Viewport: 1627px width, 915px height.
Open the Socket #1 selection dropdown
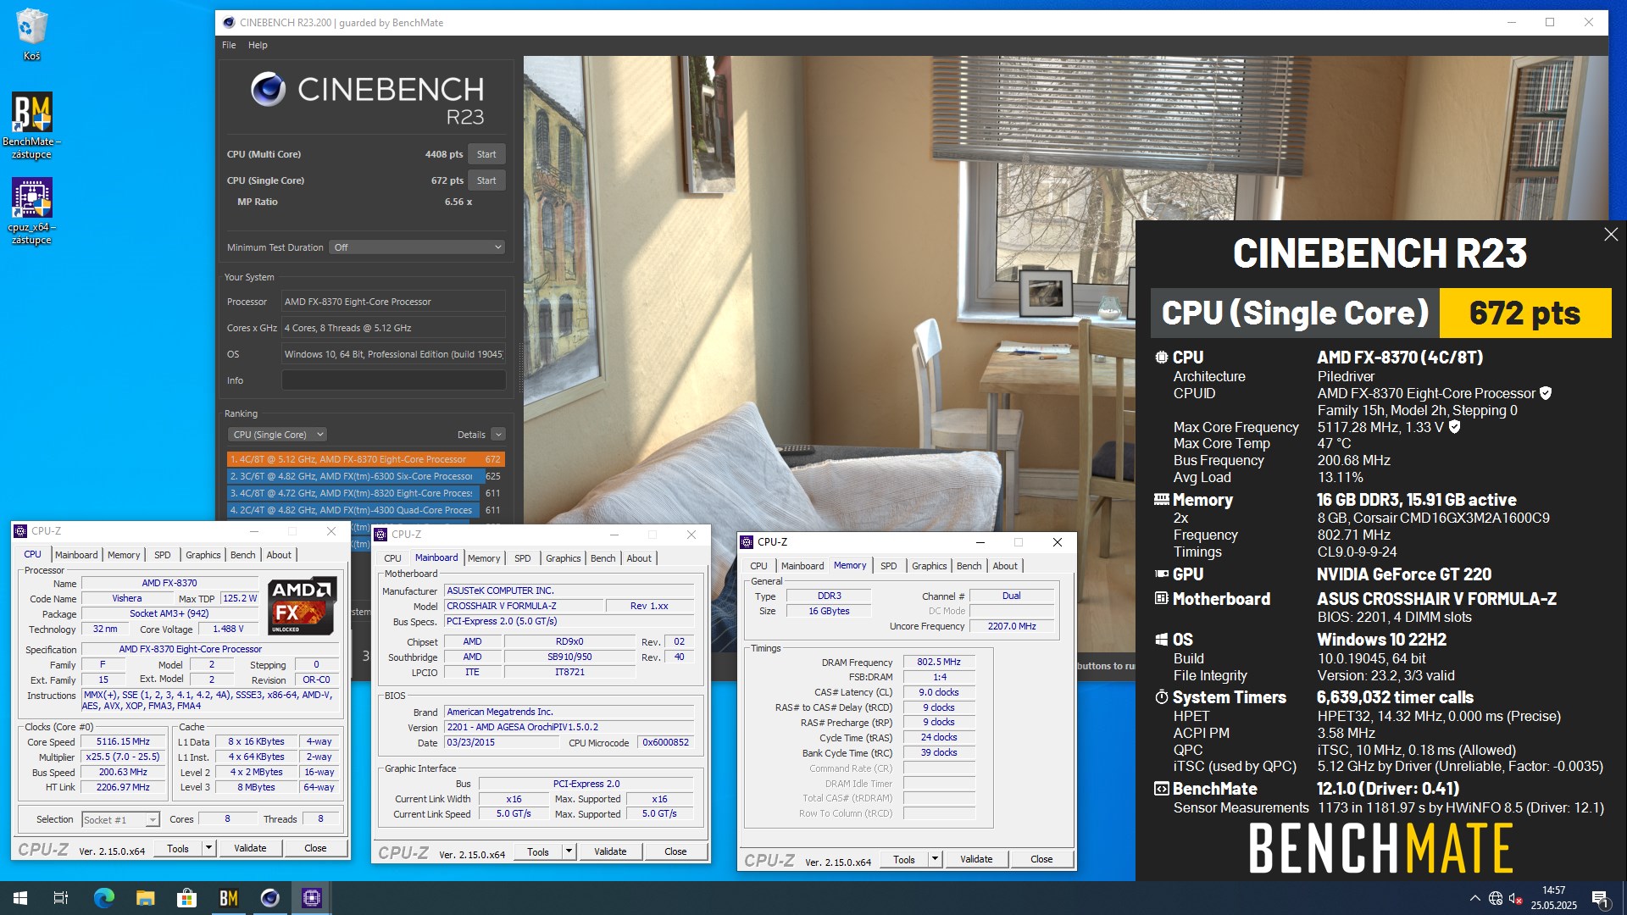120,819
